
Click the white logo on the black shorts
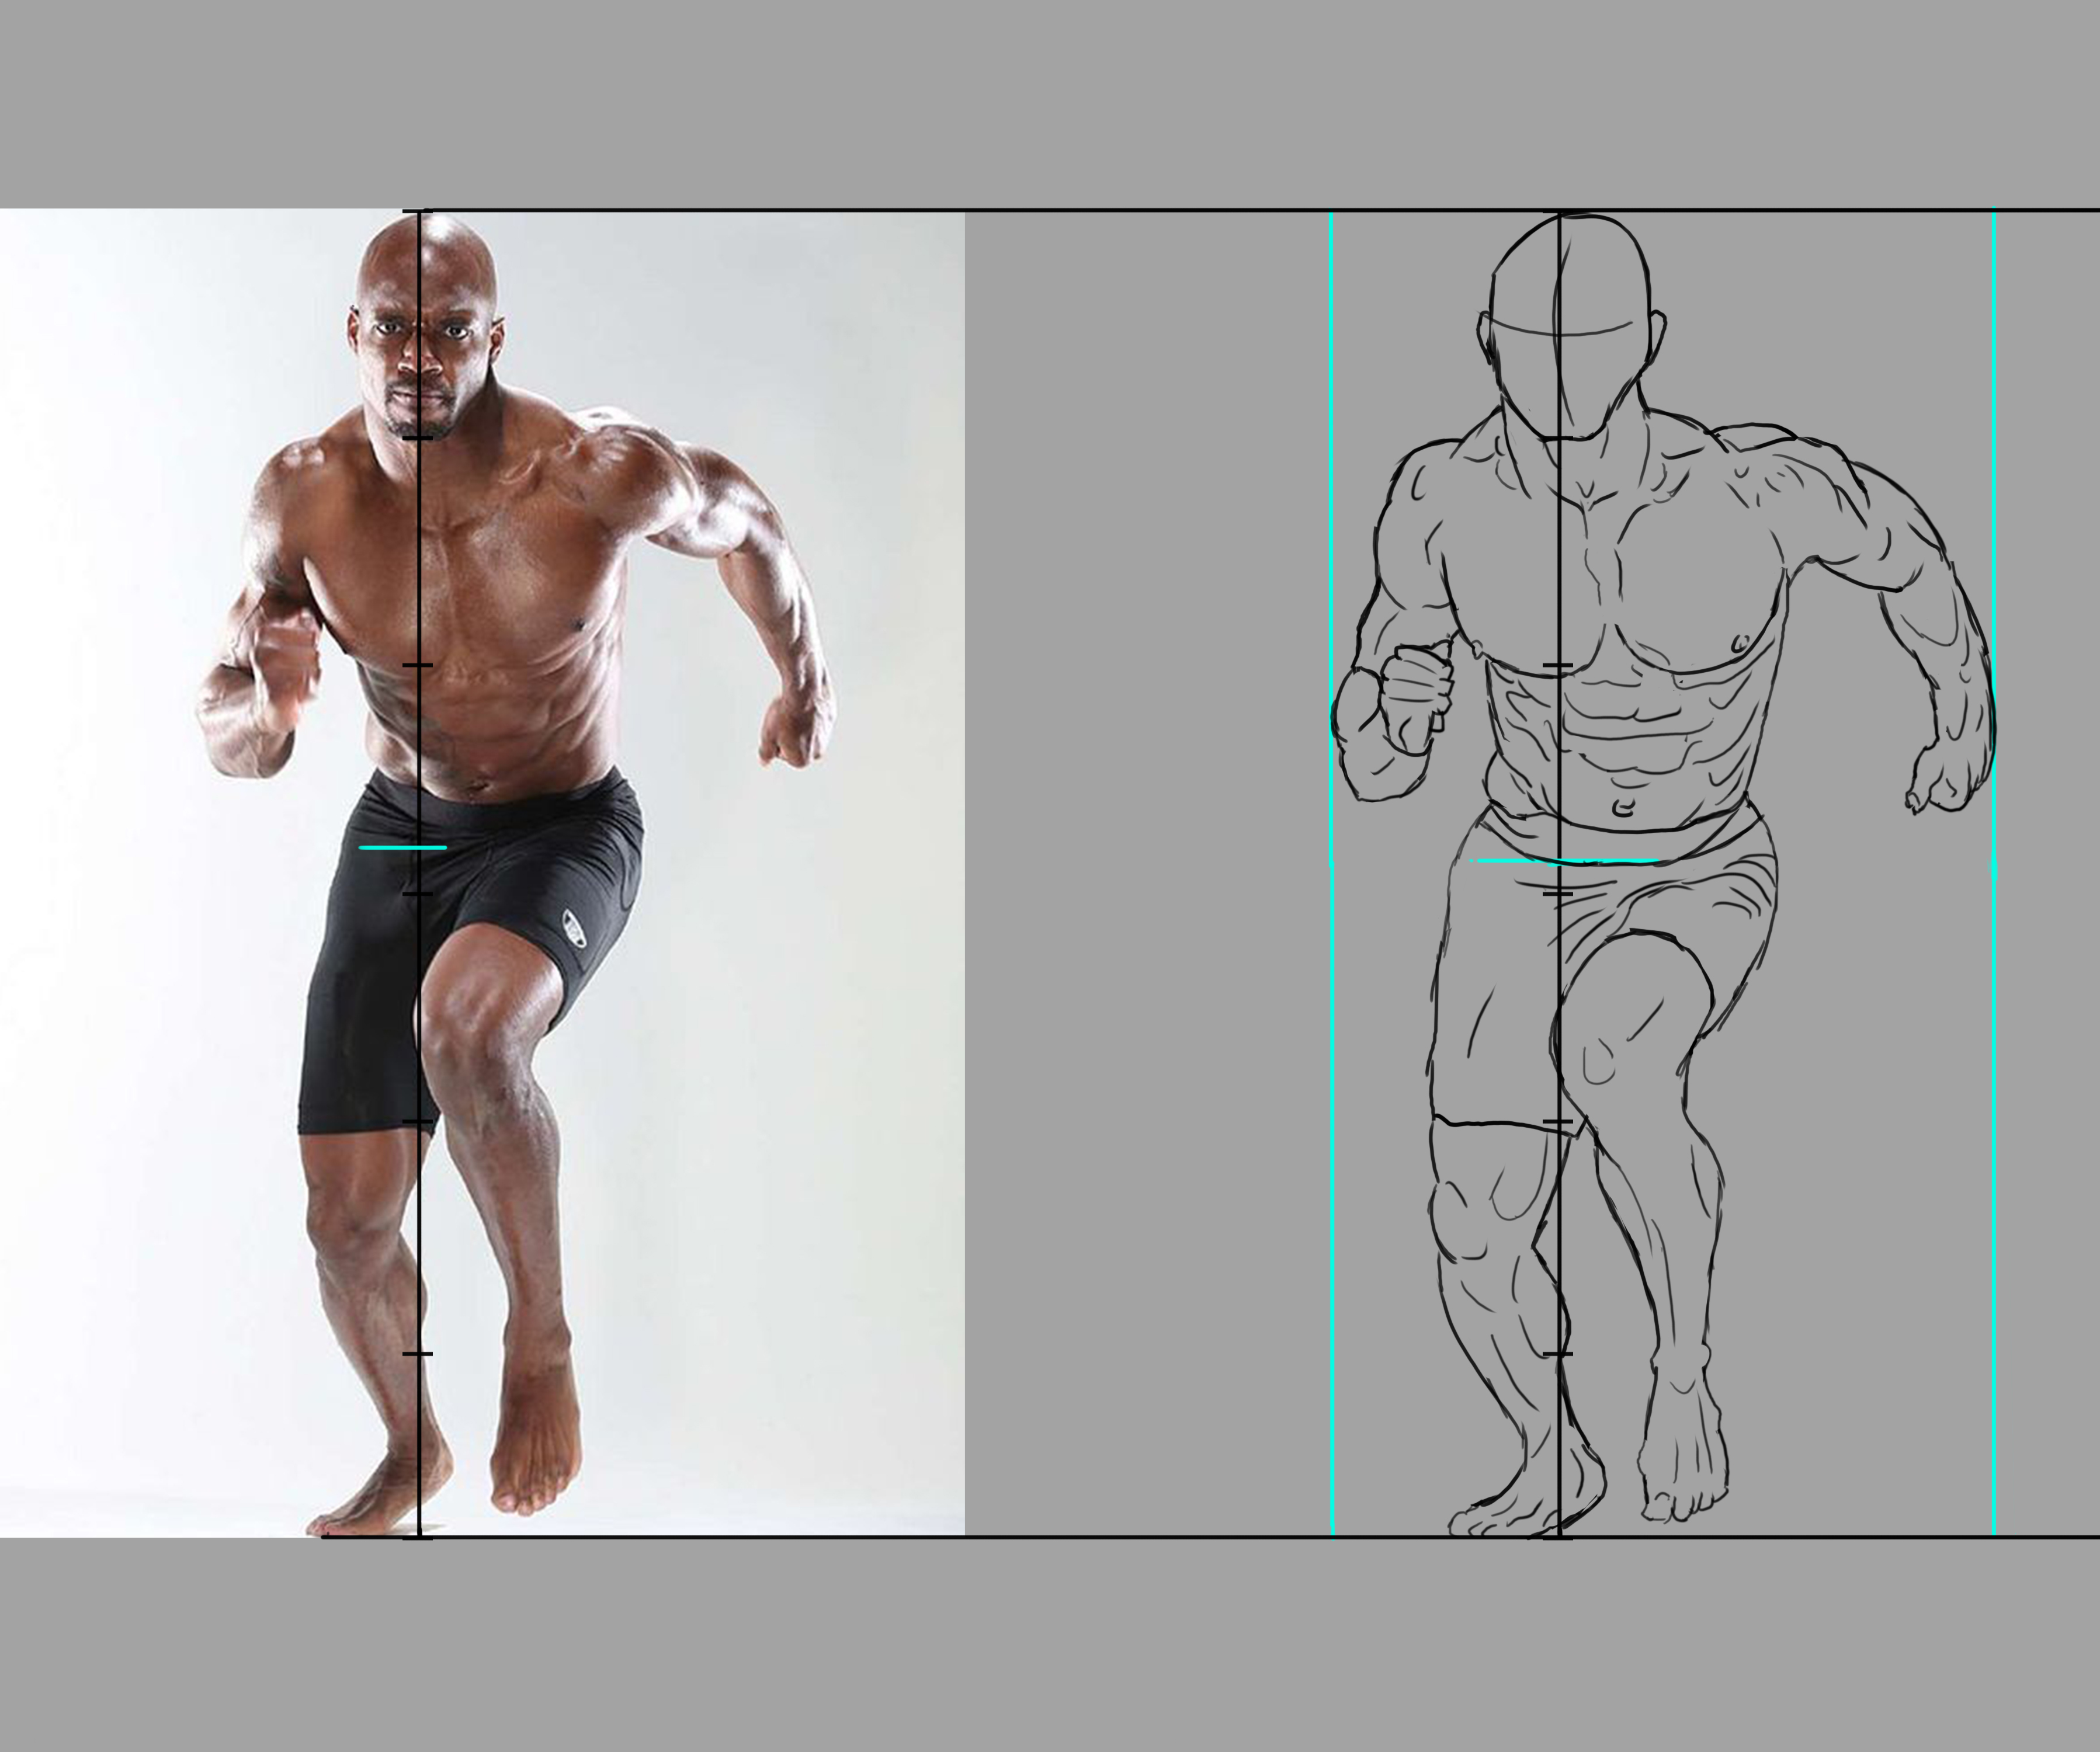pyautogui.click(x=575, y=928)
